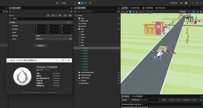
Task: Expand the house node in hierarchy
Action: [79, 37]
